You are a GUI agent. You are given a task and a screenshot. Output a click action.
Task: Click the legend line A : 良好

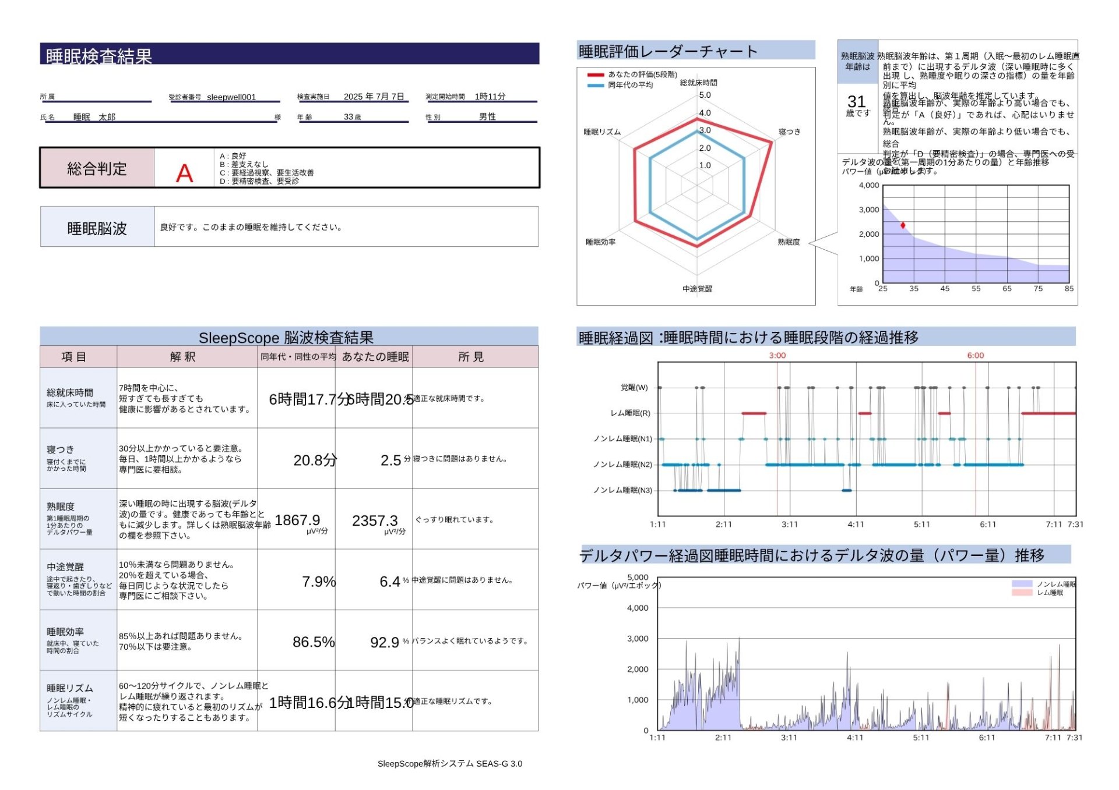(x=233, y=156)
